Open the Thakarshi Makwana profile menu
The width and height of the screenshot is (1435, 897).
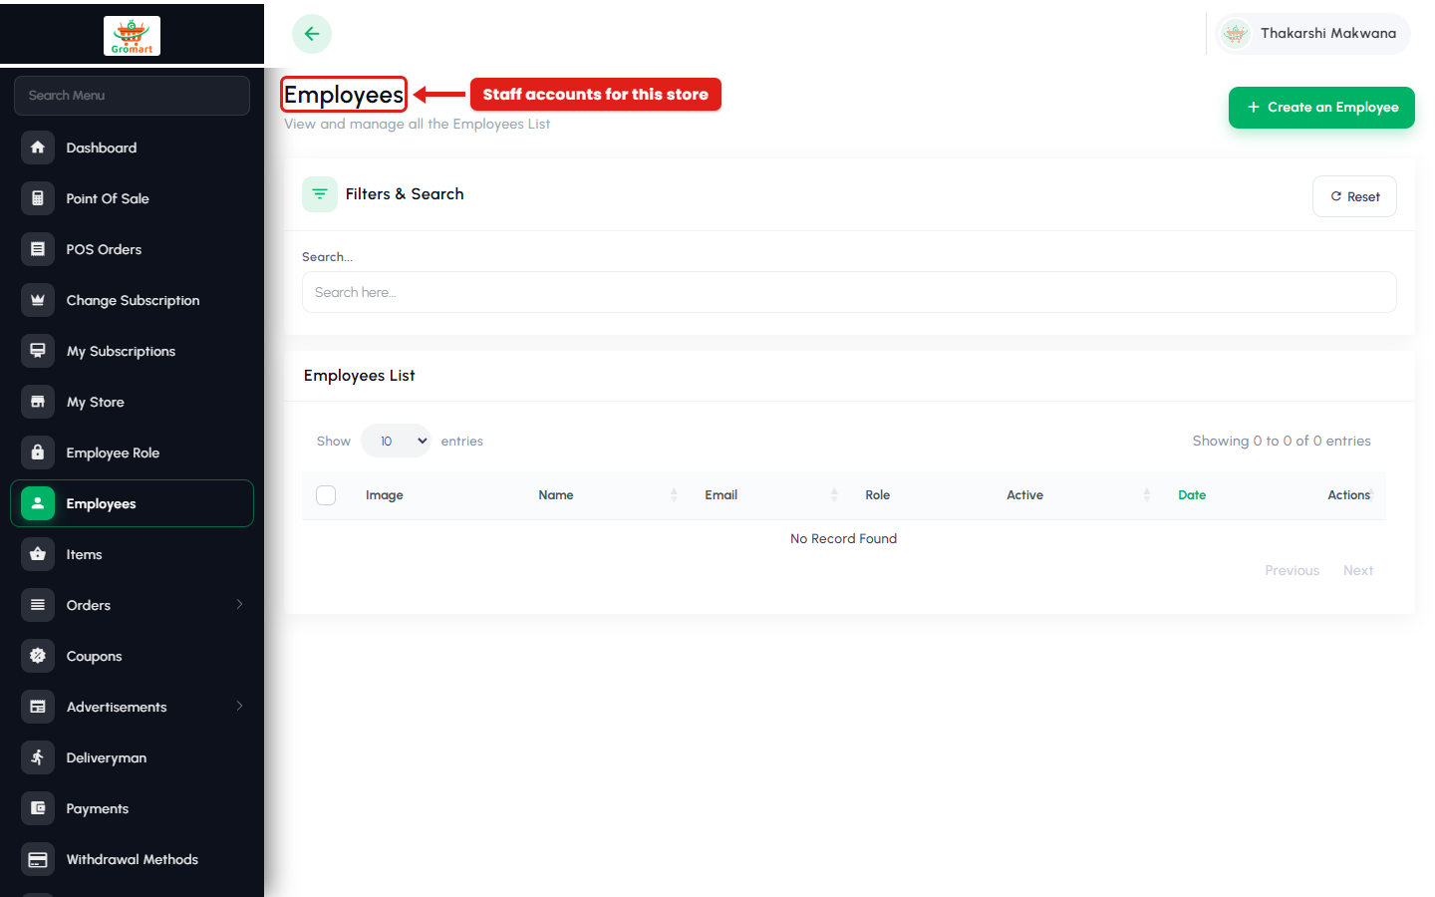[1313, 34]
